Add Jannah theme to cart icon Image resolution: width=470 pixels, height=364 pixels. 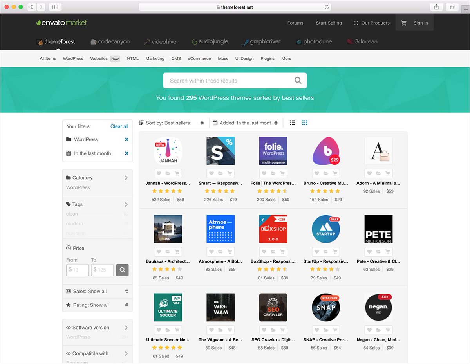pyautogui.click(x=177, y=173)
